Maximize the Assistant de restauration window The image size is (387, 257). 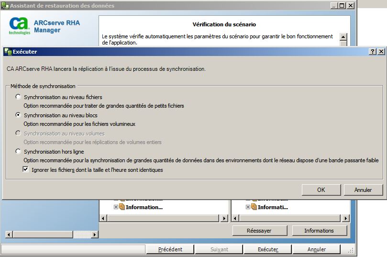(x=342, y=5)
